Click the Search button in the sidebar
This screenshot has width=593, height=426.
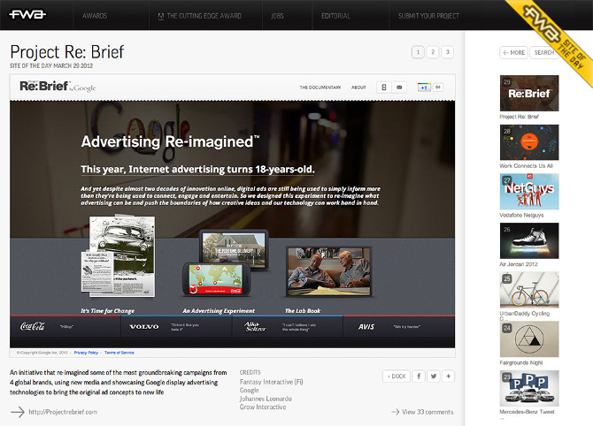pyautogui.click(x=543, y=52)
